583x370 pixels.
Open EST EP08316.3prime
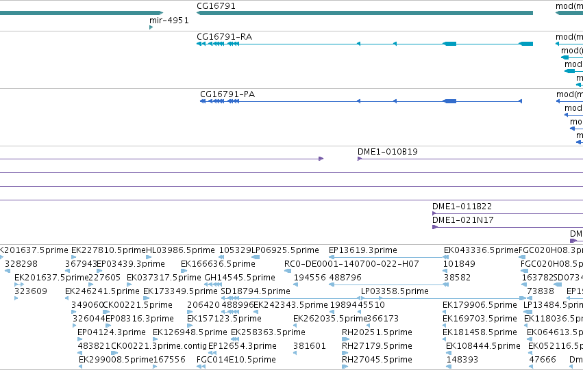(140, 319)
